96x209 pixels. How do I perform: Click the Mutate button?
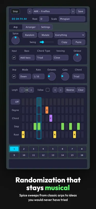coord(45,35)
